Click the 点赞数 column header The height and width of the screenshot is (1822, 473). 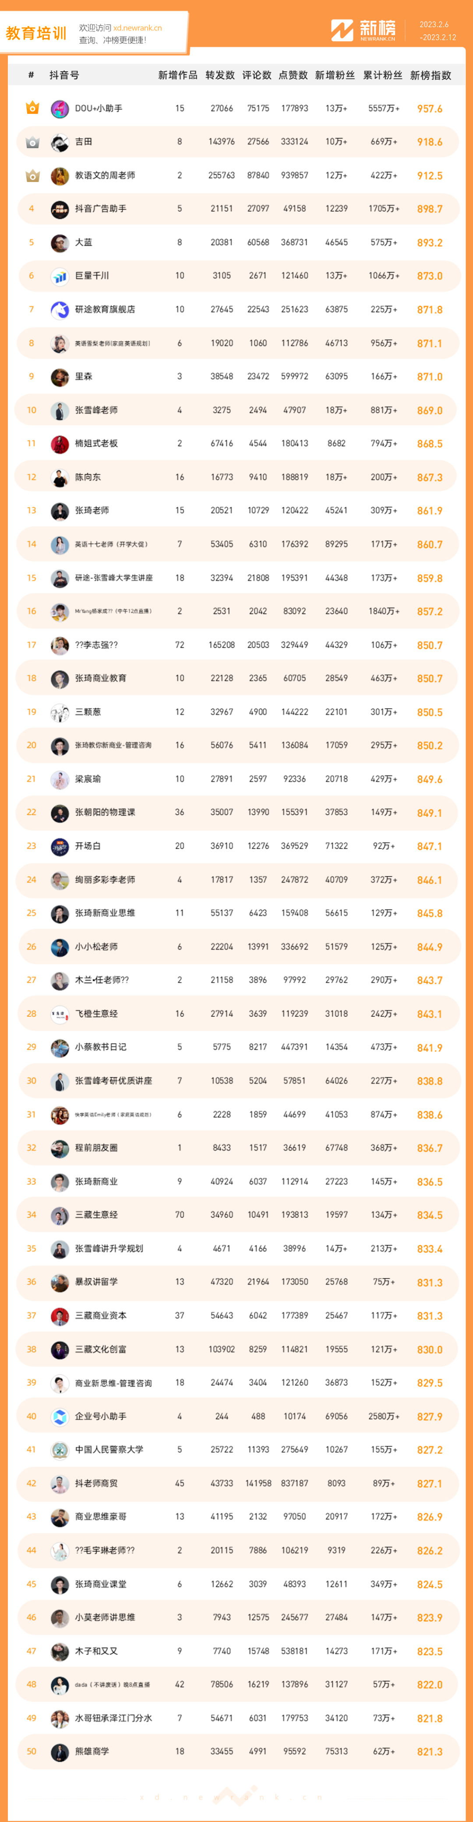pos(293,75)
